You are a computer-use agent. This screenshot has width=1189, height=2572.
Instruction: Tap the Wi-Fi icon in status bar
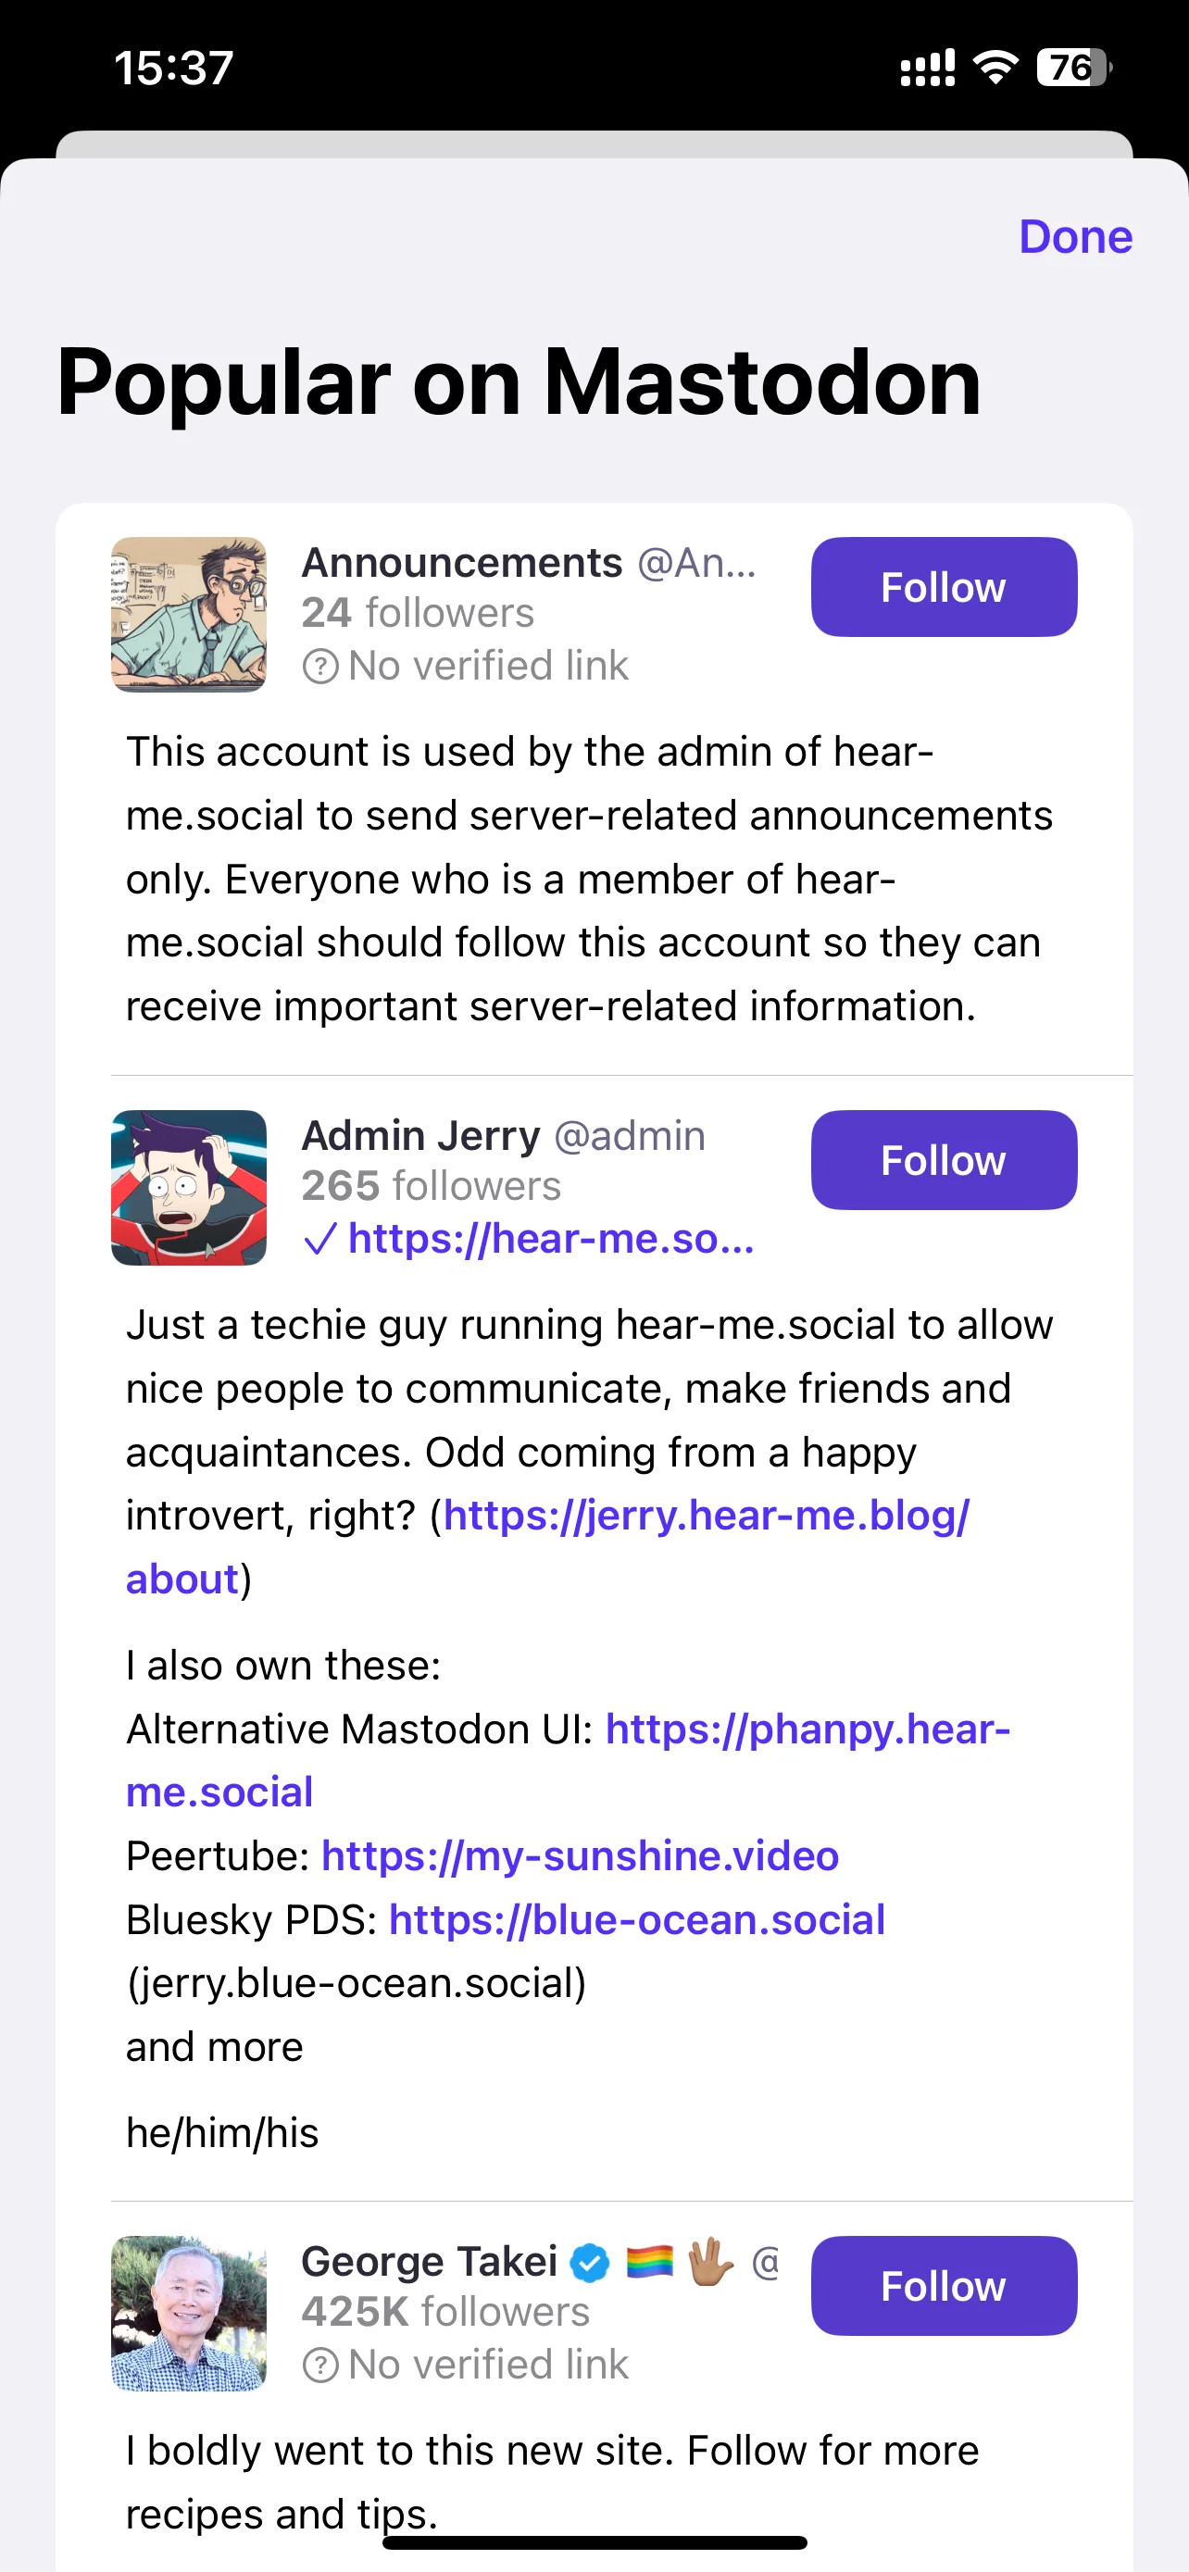click(995, 68)
